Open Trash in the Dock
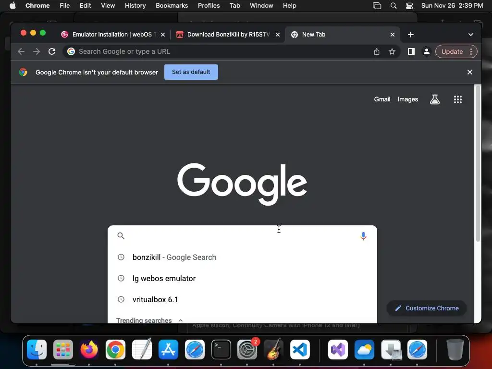 (x=455, y=350)
